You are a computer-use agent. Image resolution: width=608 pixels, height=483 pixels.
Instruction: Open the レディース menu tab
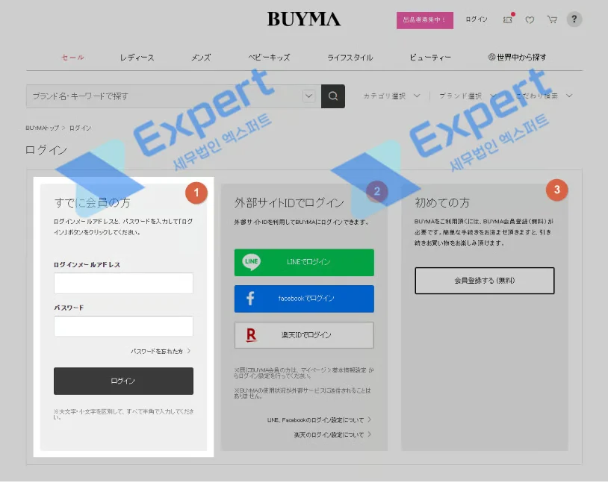pos(137,57)
